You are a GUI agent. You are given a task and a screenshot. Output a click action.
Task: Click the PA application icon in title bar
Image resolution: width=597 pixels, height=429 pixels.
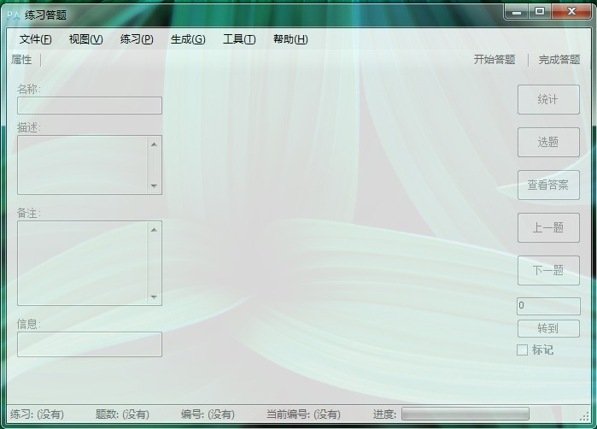click(x=14, y=15)
